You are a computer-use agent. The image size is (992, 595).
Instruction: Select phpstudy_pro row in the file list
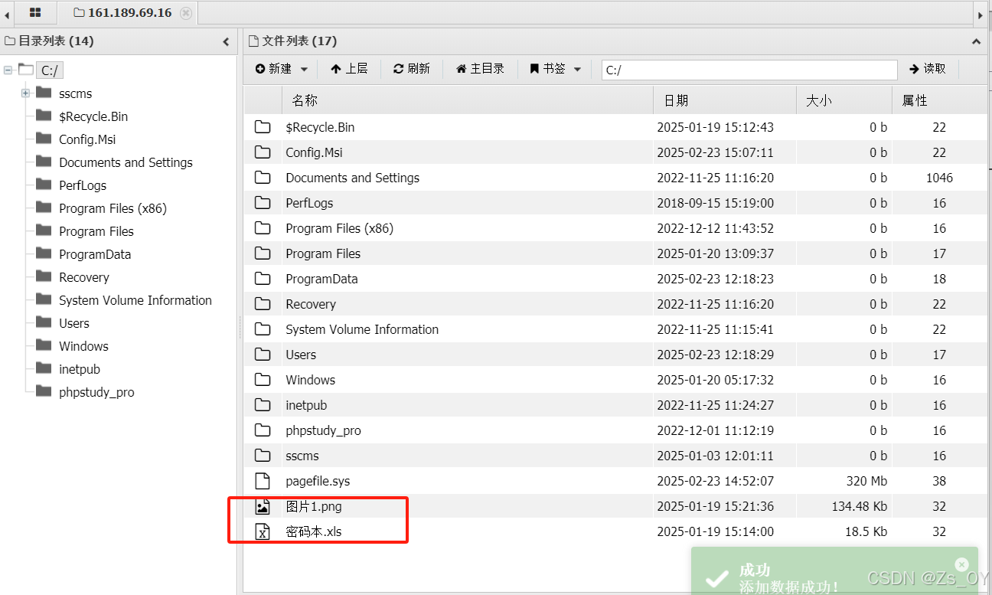pyautogui.click(x=615, y=430)
